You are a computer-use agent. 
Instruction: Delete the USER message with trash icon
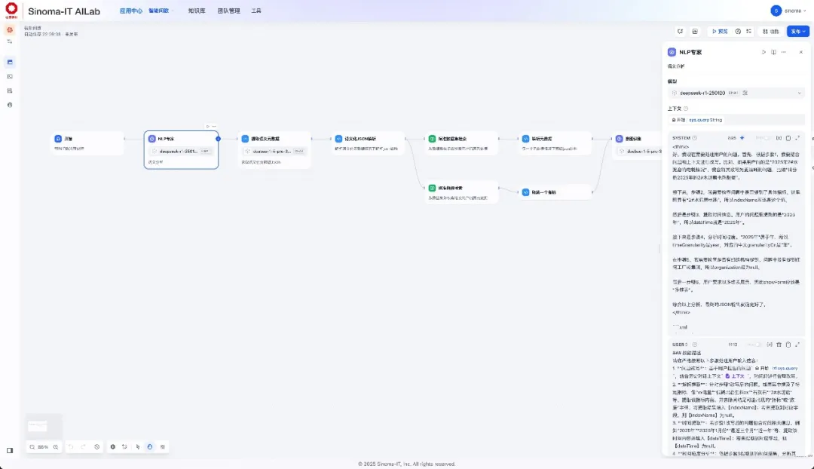click(x=779, y=345)
